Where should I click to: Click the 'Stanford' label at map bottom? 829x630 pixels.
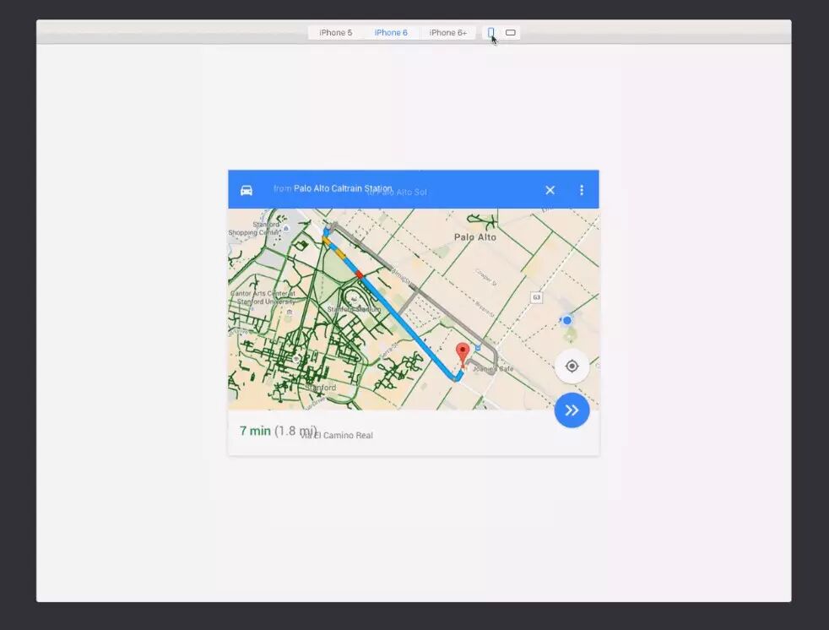tap(321, 388)
